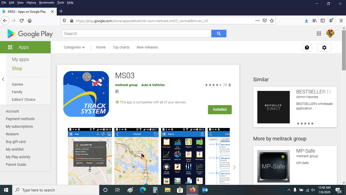Click the tracking protection shield icon
Image resolution: width=346 pixels, height=195 pixels.
tap(64, 21)
